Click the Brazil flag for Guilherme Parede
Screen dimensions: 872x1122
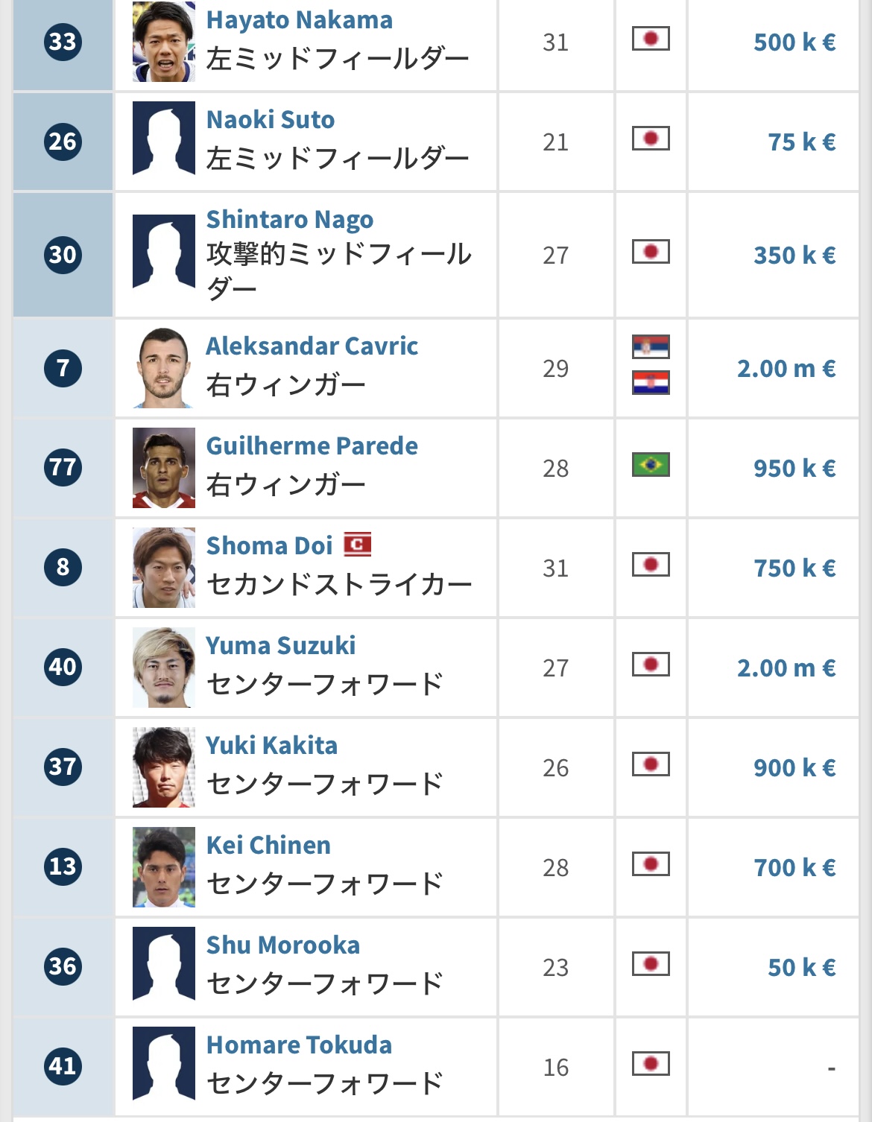[651, 465]
